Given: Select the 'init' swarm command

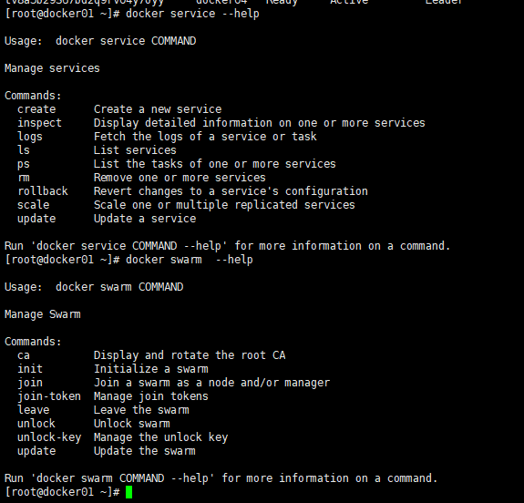Looking at the screenshot, I should tap(30, 369).
